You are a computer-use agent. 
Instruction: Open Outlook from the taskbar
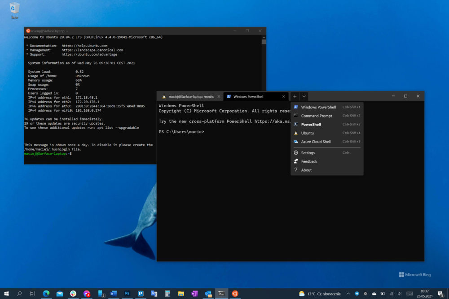click(x=208, y=294)
